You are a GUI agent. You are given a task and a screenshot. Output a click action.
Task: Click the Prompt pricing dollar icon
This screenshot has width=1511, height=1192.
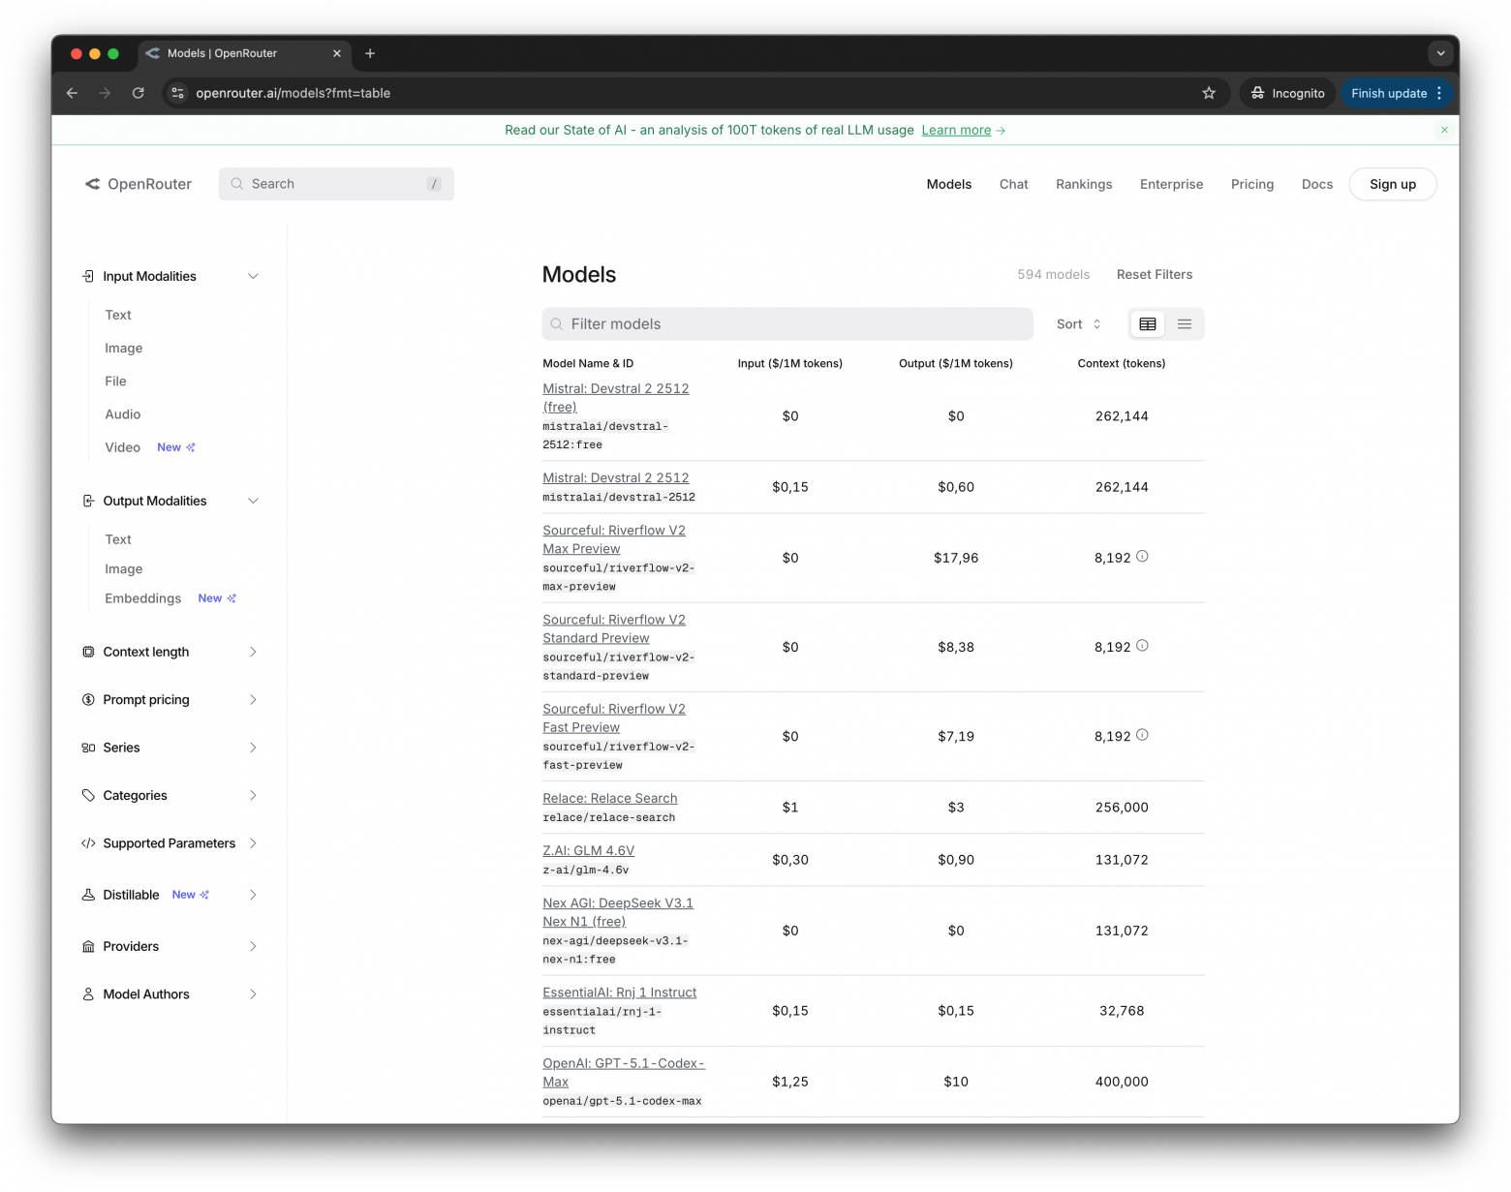pos(88,699)
